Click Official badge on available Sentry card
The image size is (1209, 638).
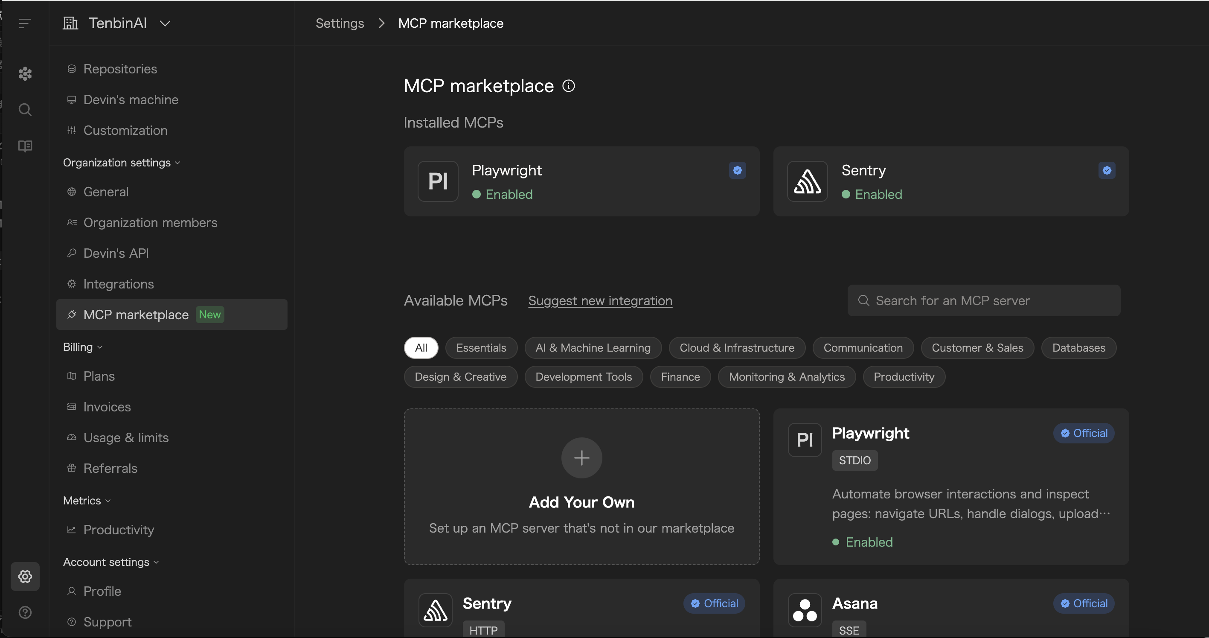(714, 603)
